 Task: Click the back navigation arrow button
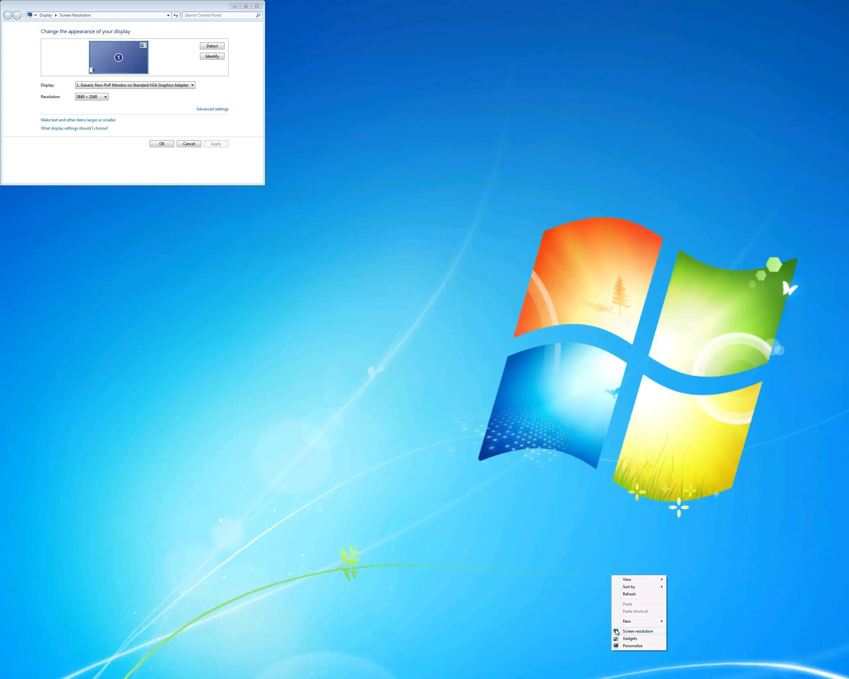8,15
